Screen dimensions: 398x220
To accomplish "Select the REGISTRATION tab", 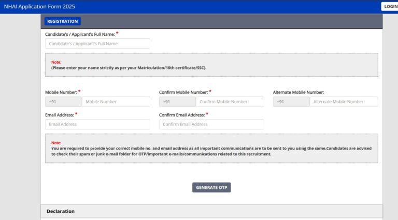I will tap(62, 21).
